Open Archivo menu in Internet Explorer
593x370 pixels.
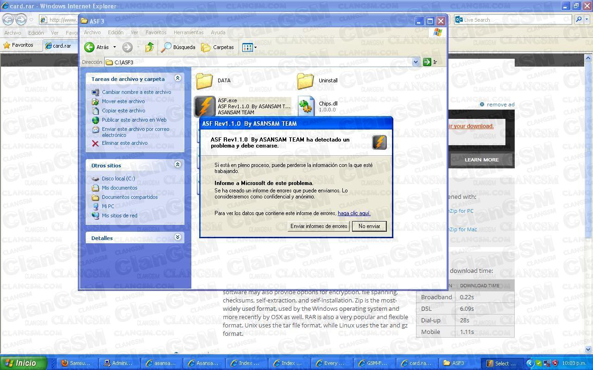13,33
